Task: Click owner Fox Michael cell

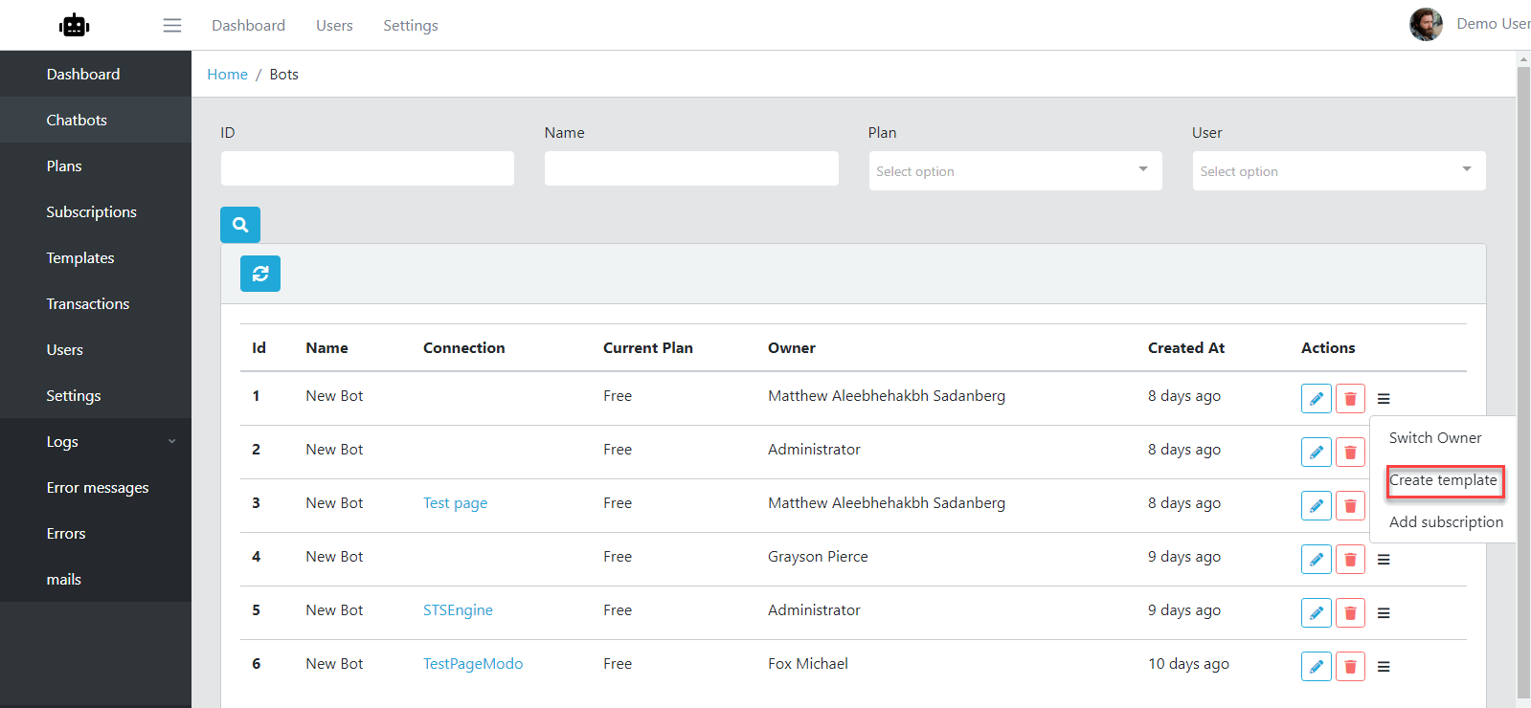Action: coord(808,664)
